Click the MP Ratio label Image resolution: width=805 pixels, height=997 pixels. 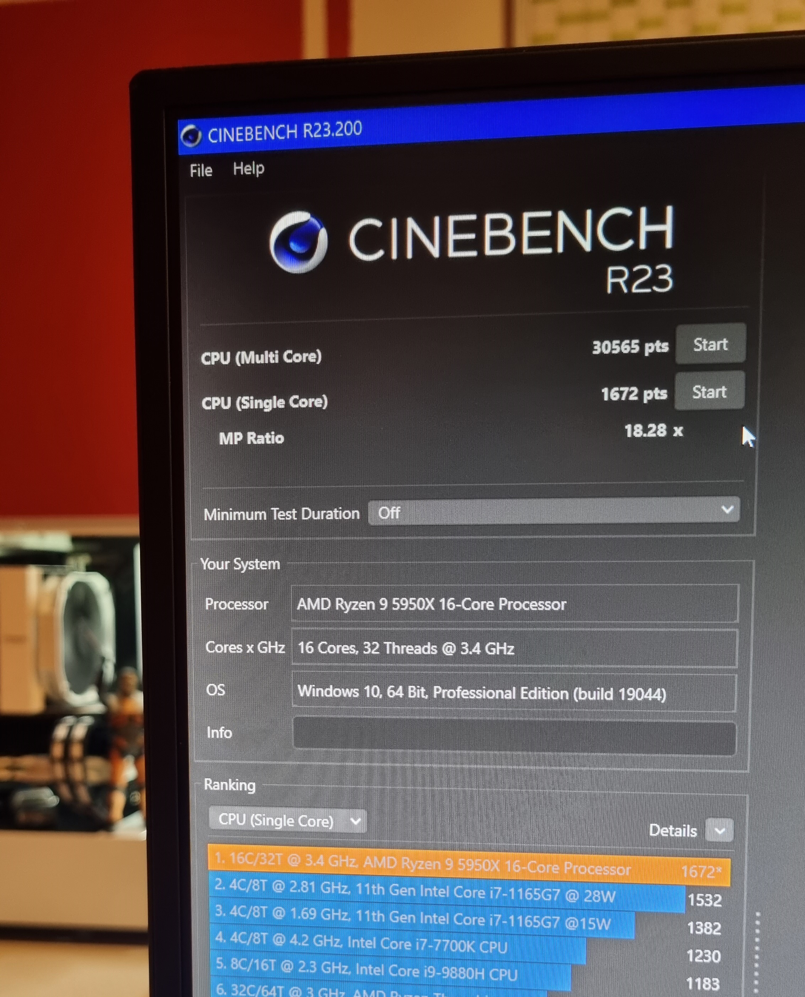tap(251, 438)
